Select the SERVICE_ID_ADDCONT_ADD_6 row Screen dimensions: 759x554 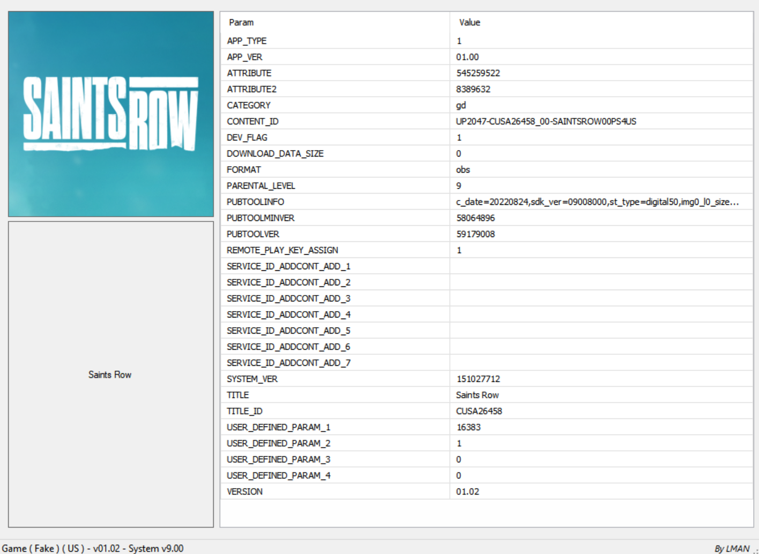pyautogui.click(x=487, y=346)
